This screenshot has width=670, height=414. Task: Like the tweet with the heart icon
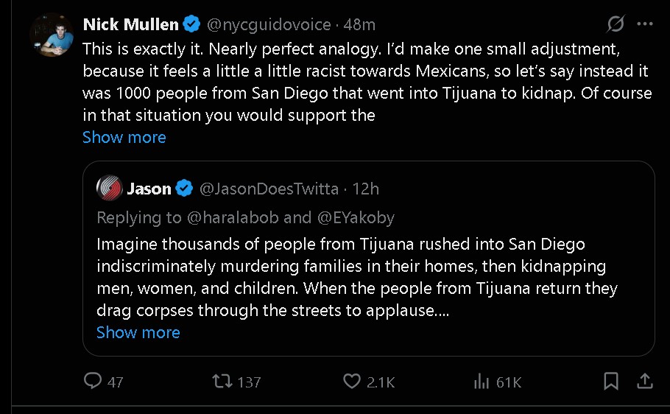(x=352, y=381)
